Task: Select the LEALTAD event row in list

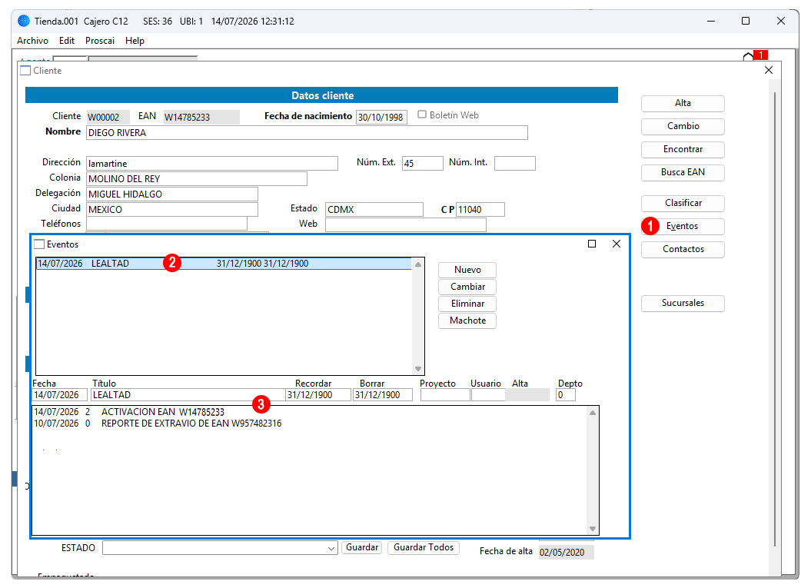Action: tap(224, 263)
